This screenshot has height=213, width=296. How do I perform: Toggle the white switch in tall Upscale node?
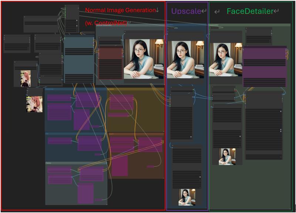pos(191,137)
